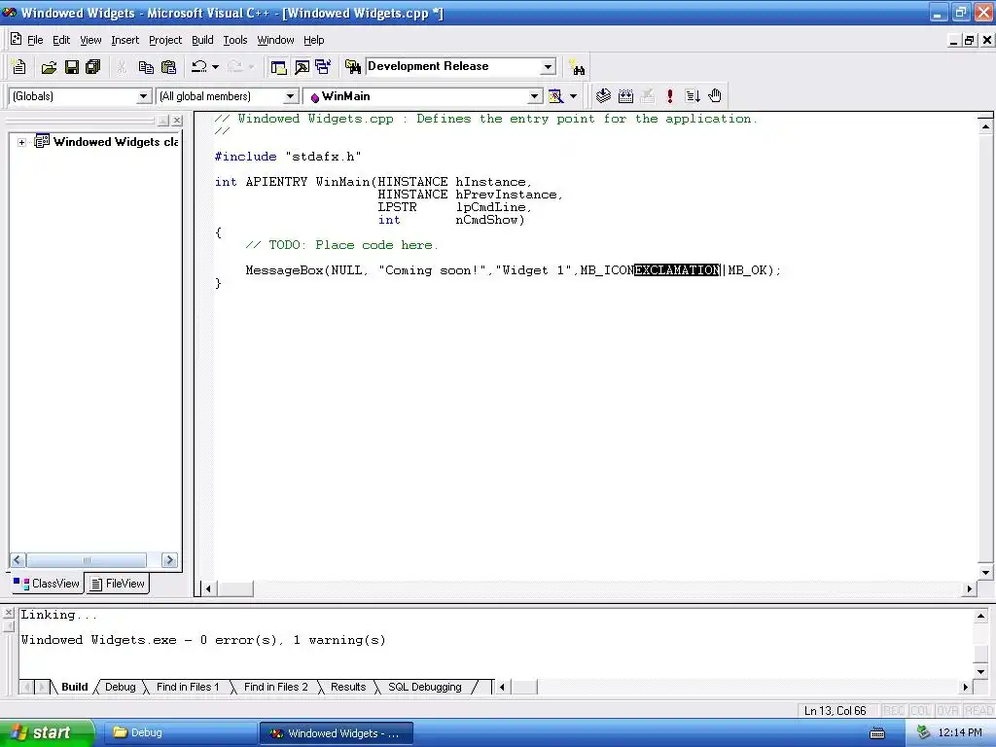The height and width of the screenshot is (747, 996).
Task: Click the Search binoculars icon
Action: pyautogui.click(x=577, y=67)
